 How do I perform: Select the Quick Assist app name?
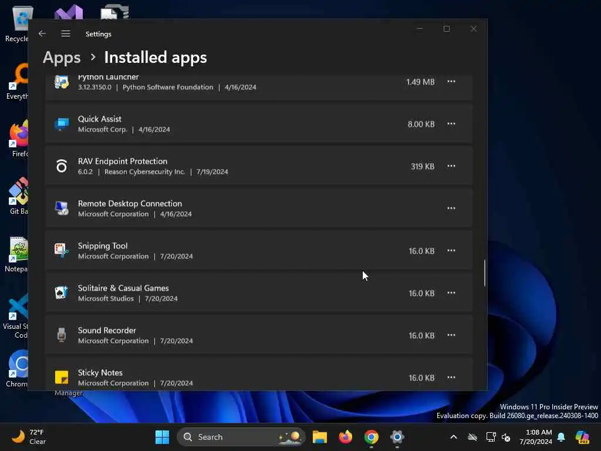pyautogui.click(x=100, y=119)
